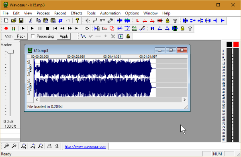The height and width of the screenshot is (157, 241).
Task: Click the red asterisk marker icon
Action: tap(160, 20)
